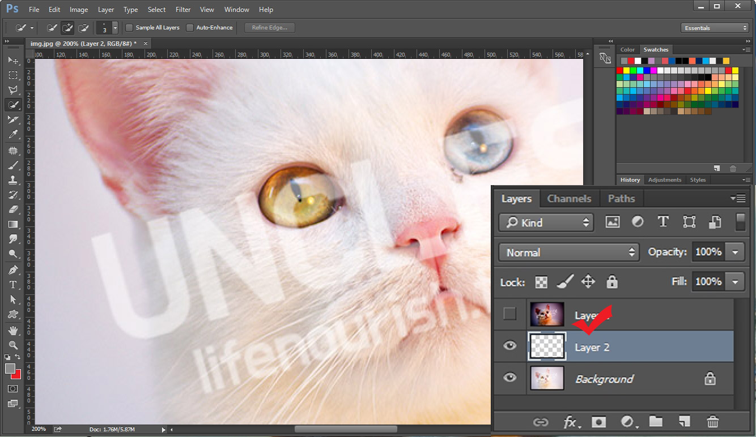Screen dimensions: 756x437
Task: Open the Layers panel flyout menu
Action: tap(738, 198)
